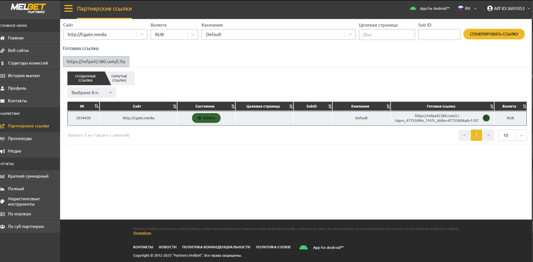The width and height of the screenshot is (533, 262).
Task: Click Сгенерировать ссылку button
Action: click(493, 34)
